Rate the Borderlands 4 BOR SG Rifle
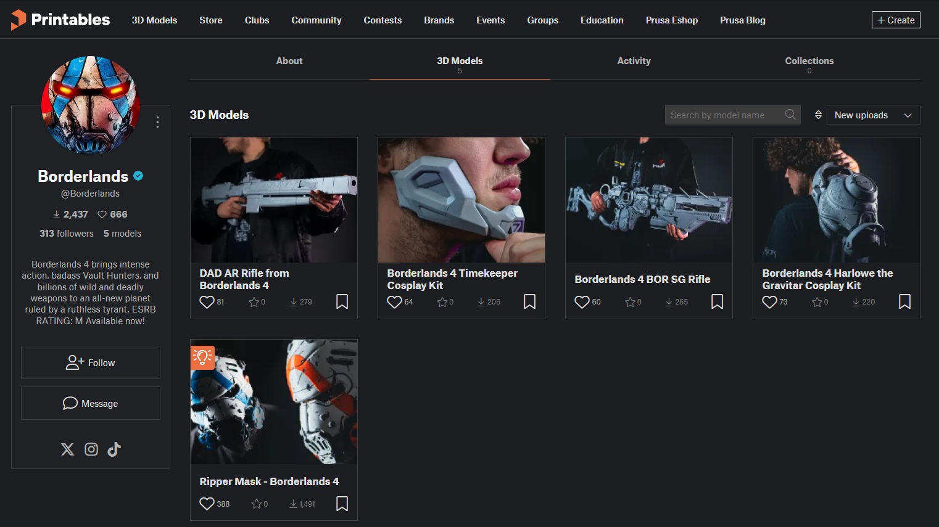 [630, 302]
